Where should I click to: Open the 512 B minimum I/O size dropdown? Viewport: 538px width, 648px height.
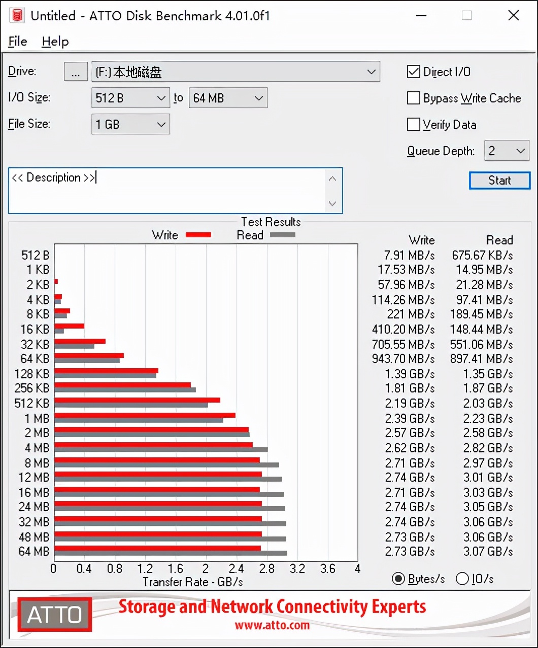[x=130, y=98]
